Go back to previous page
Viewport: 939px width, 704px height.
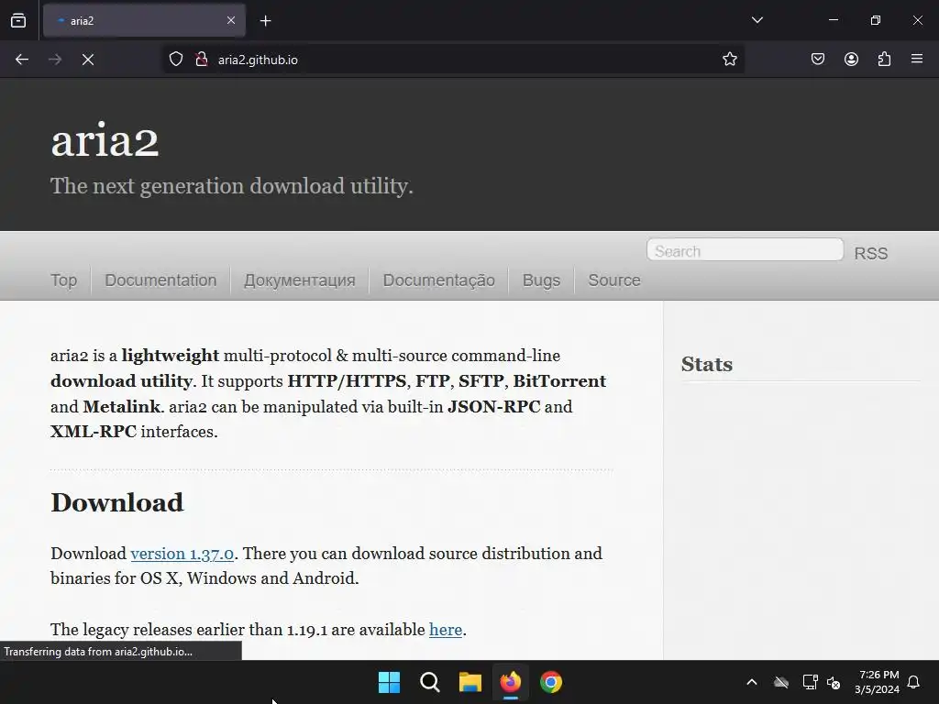point(22,60)
